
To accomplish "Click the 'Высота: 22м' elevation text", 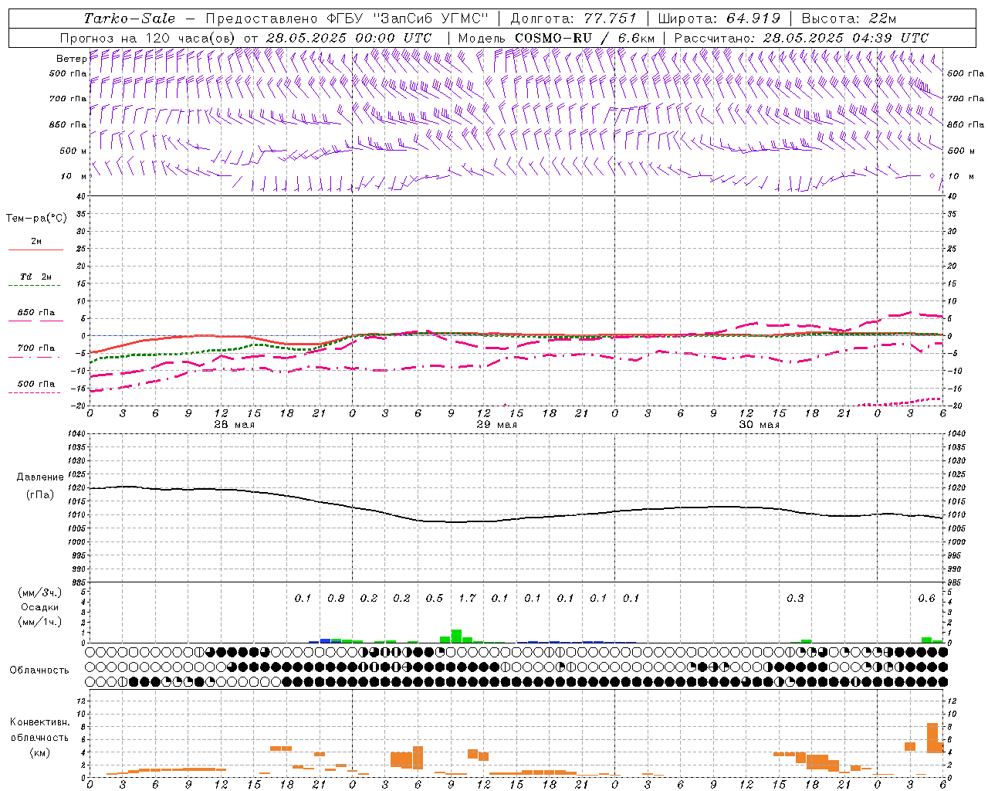I will (x=849, y=19).
